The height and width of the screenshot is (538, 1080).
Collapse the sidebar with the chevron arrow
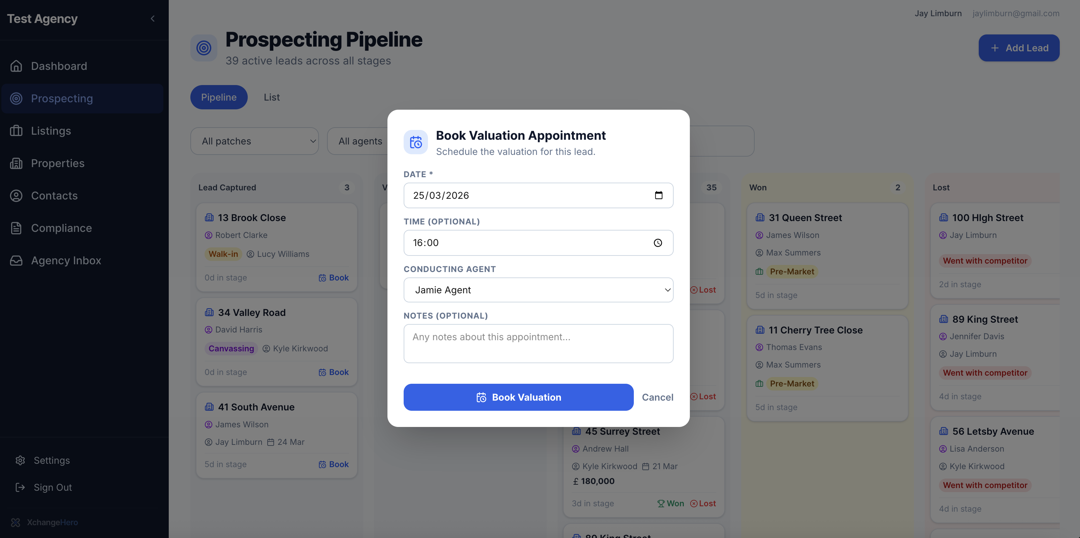click(153, 19)
